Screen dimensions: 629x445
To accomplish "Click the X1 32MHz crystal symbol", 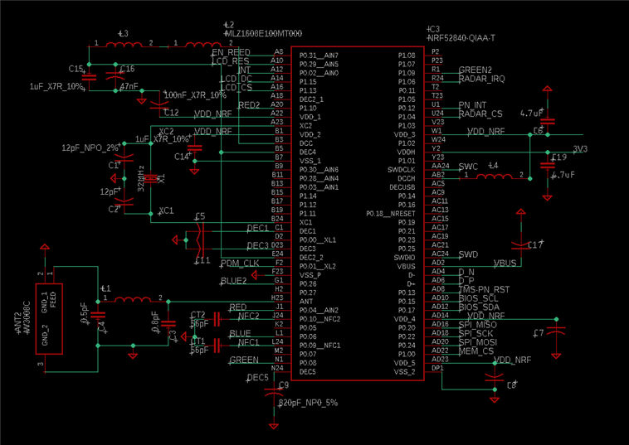I will point(151,178).
